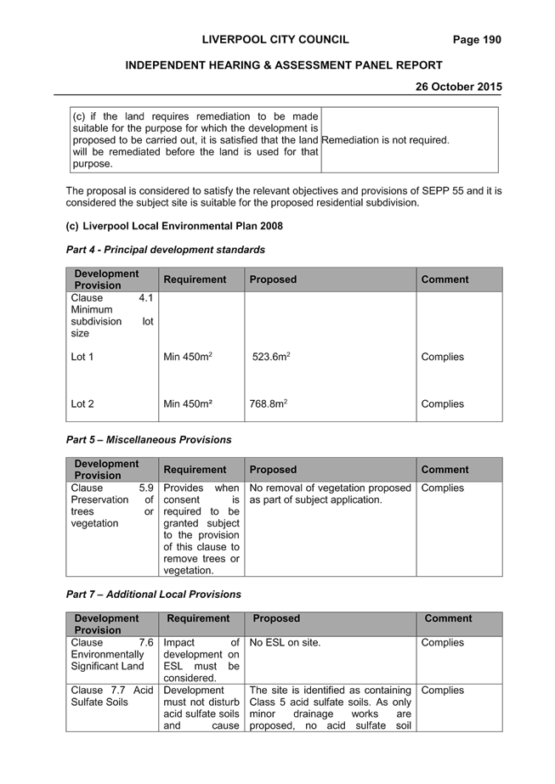Click the 'LIVERPOOL CITY COUNCIL' header

[x=275, y=40]
